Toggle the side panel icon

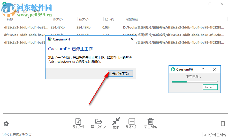pyautogui.click(x=223, y=124)
